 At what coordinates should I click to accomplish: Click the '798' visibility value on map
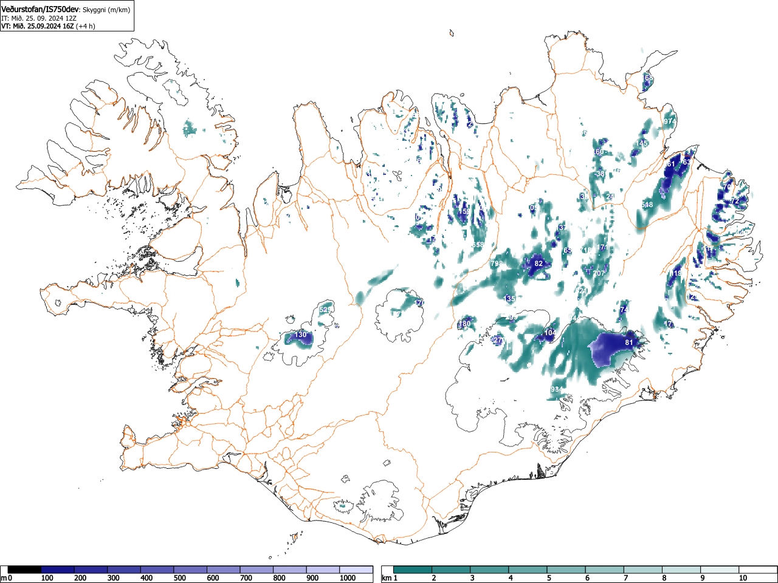tap(496, 264)
